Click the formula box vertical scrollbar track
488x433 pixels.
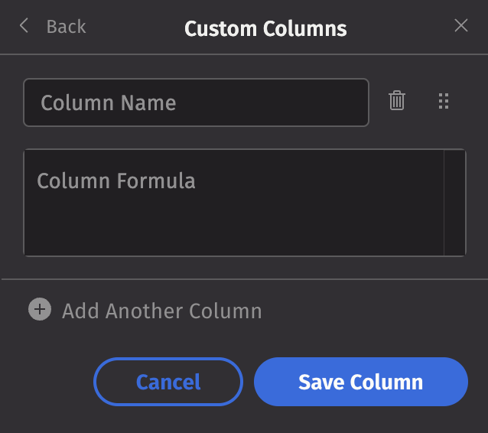pos(454,203)
